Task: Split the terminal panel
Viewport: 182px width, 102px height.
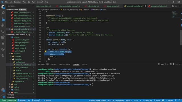Action: coord(171,64)
